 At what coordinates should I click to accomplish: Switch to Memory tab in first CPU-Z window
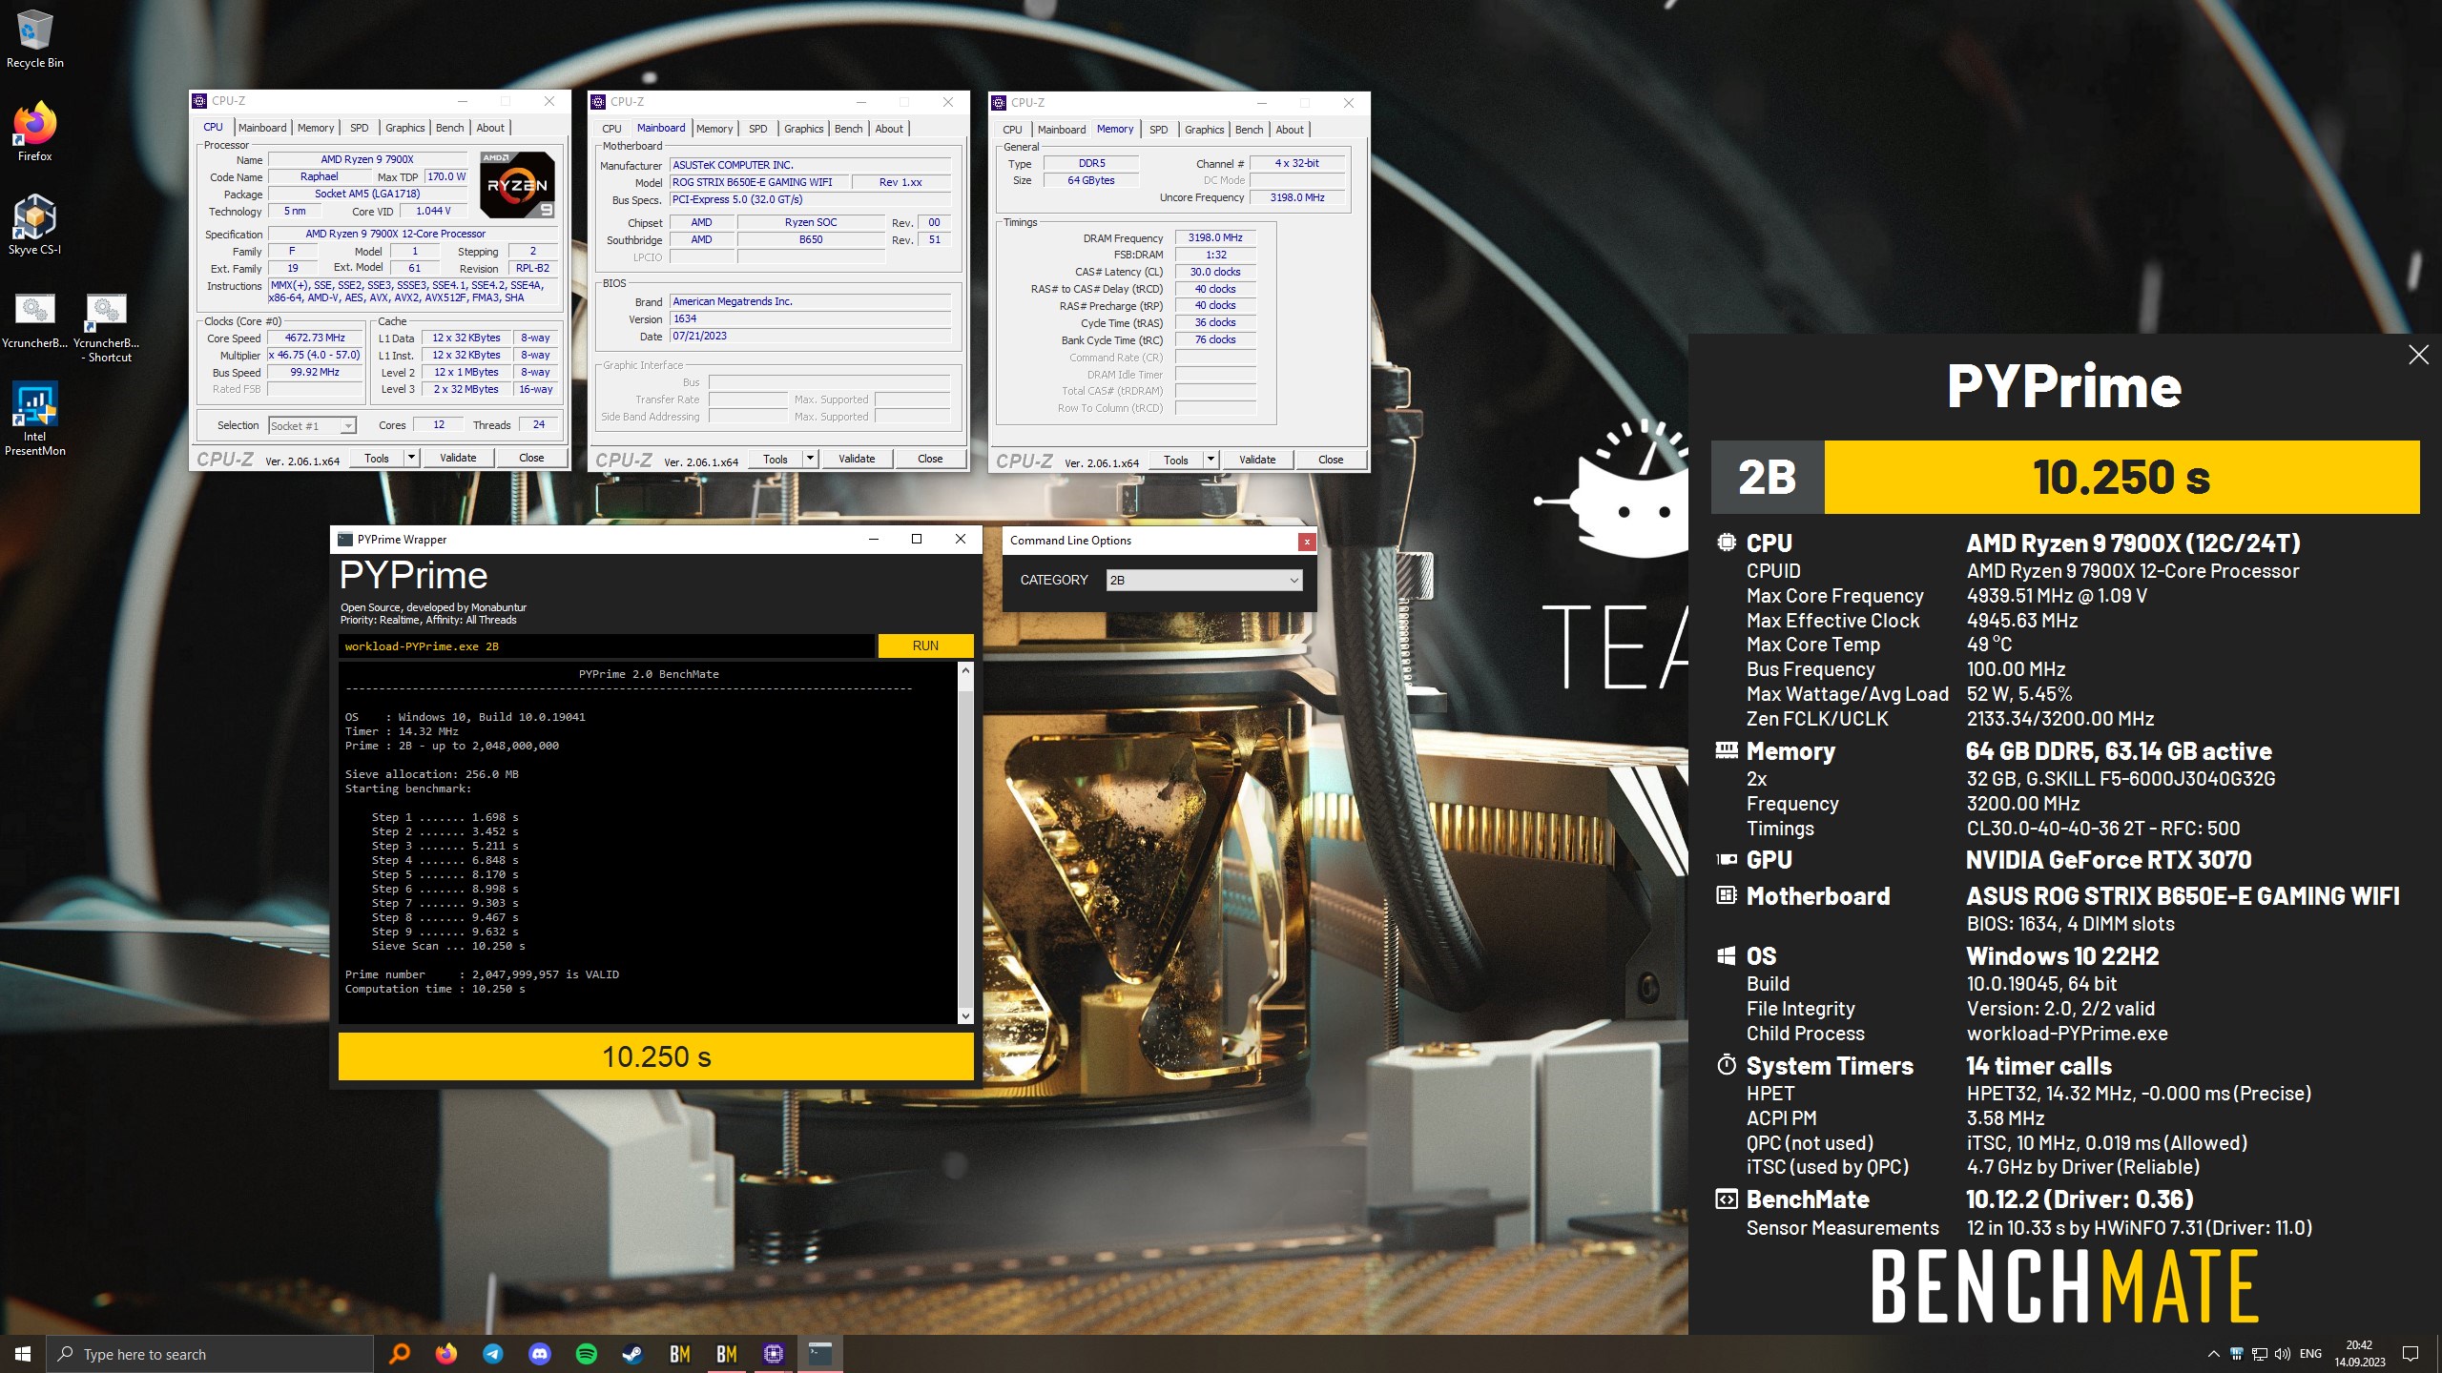(316, 128)
